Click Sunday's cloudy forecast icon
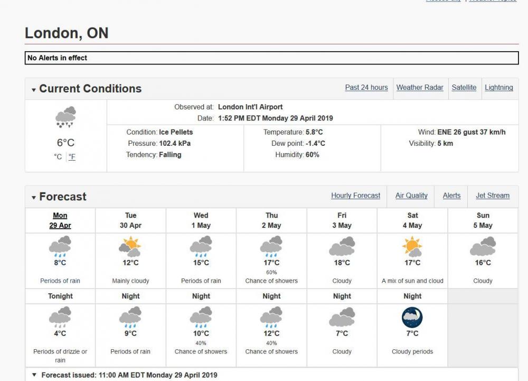This screenshot has width=528, height=381. point(483,247)
